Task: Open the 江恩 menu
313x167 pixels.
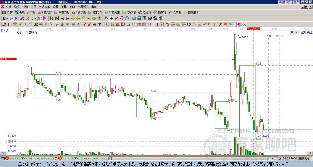Action: (33, 7)
